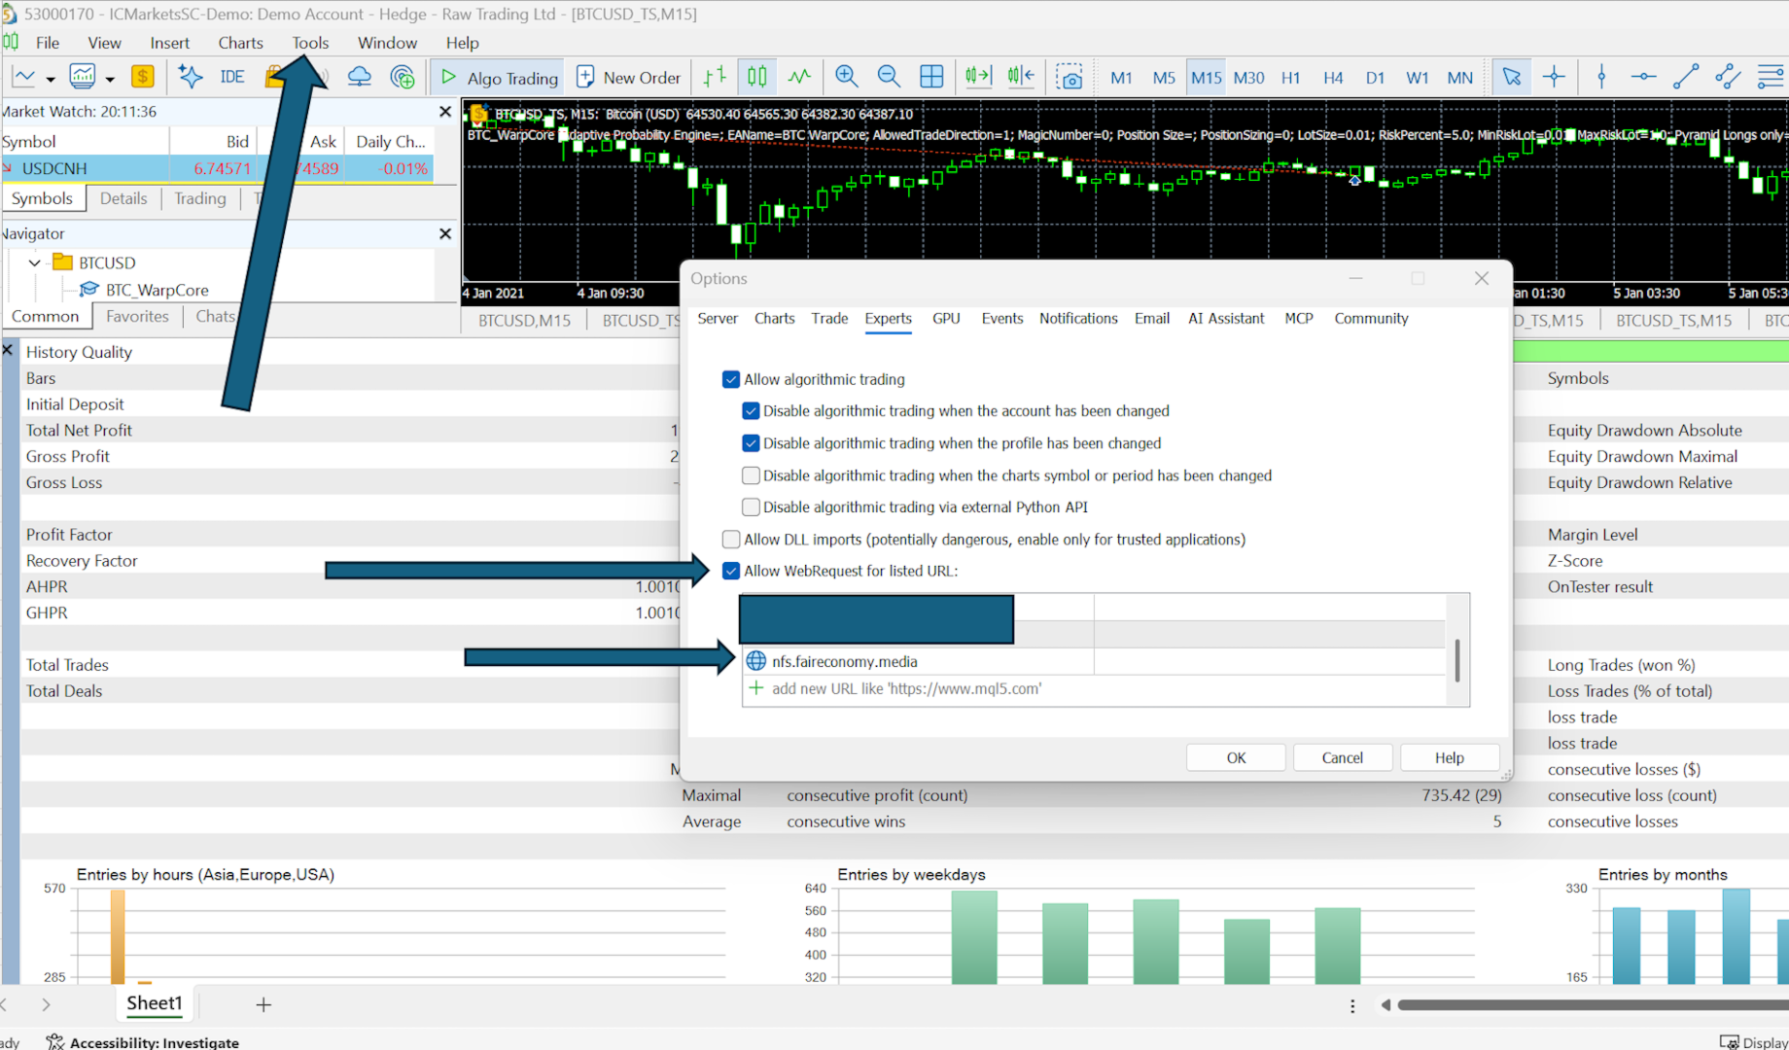This screenshot has width=1789, height=1050.
Task: Switch to the Notifications tab in Options
Action: tap(1078, 318)
